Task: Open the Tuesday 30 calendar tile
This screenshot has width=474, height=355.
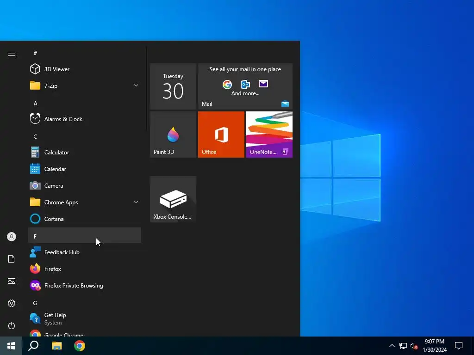Action: 173,86
